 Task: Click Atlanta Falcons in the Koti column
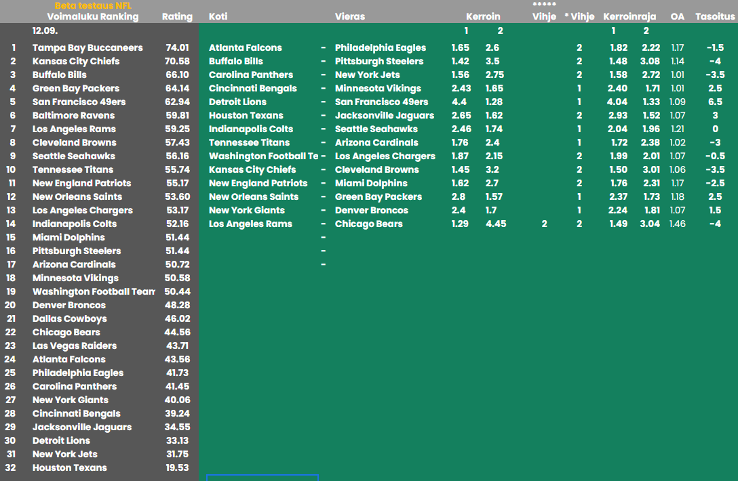[245, 47]
